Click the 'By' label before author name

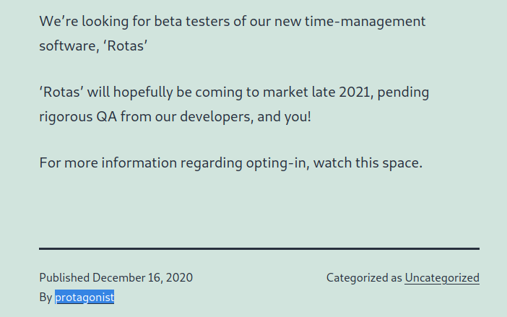point(45,298)
